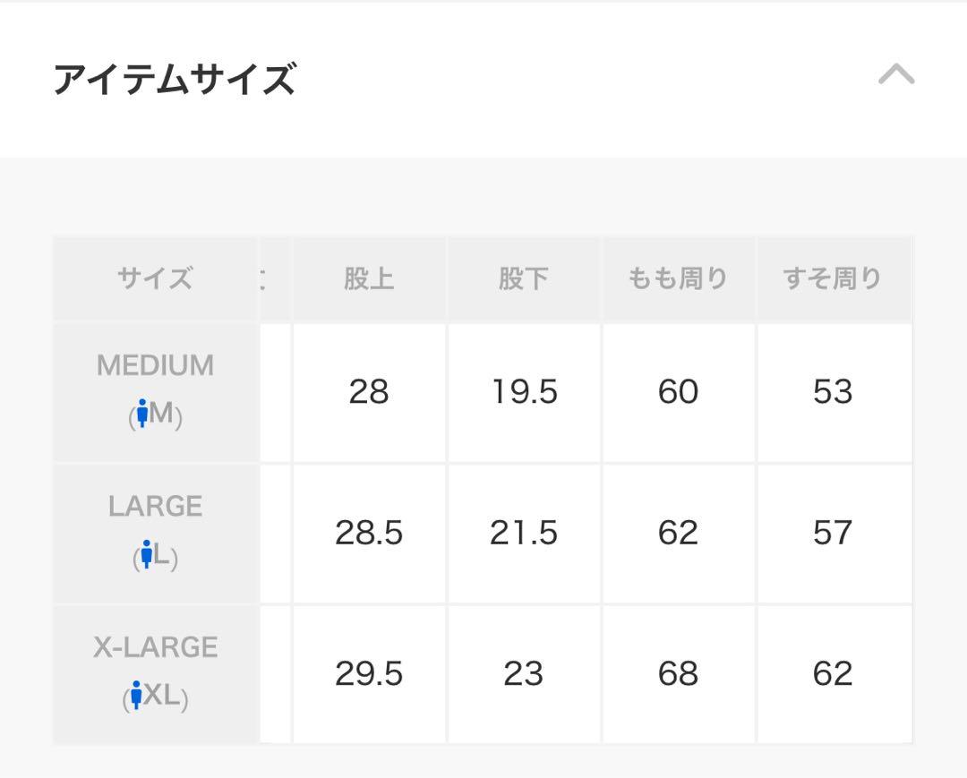
Task: Click the すそ周り column header
Action: pyautogui.click(x=834, y=278)
